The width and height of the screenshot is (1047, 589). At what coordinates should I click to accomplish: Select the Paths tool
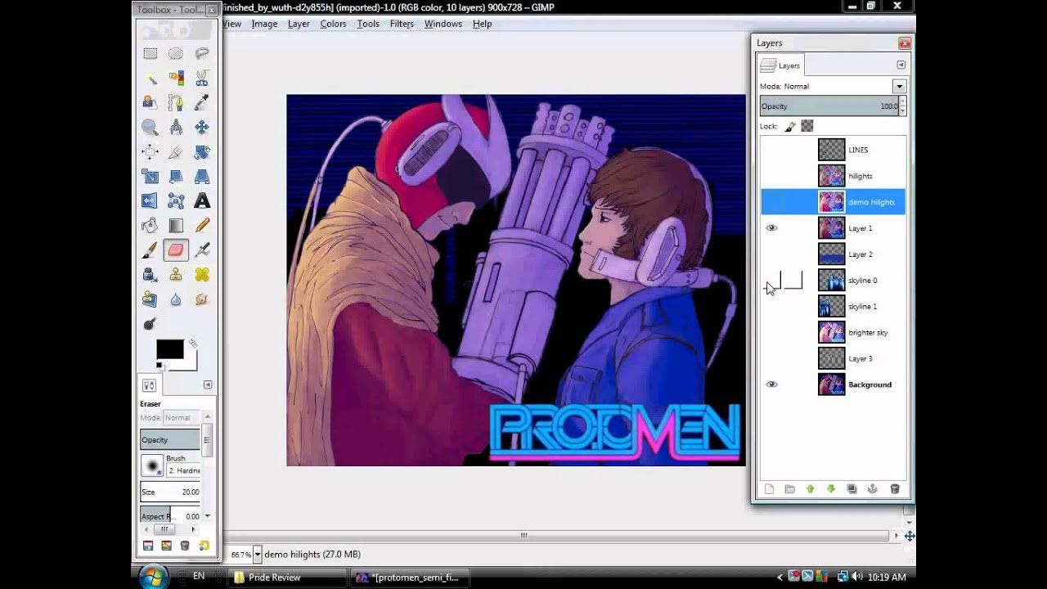176,103
